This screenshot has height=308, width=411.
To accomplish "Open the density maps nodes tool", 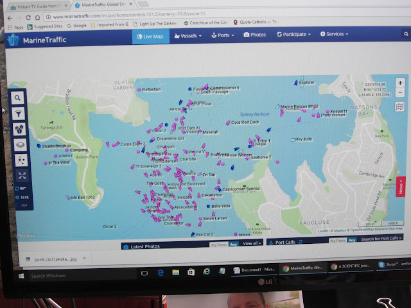I will [x=21, y=160].
